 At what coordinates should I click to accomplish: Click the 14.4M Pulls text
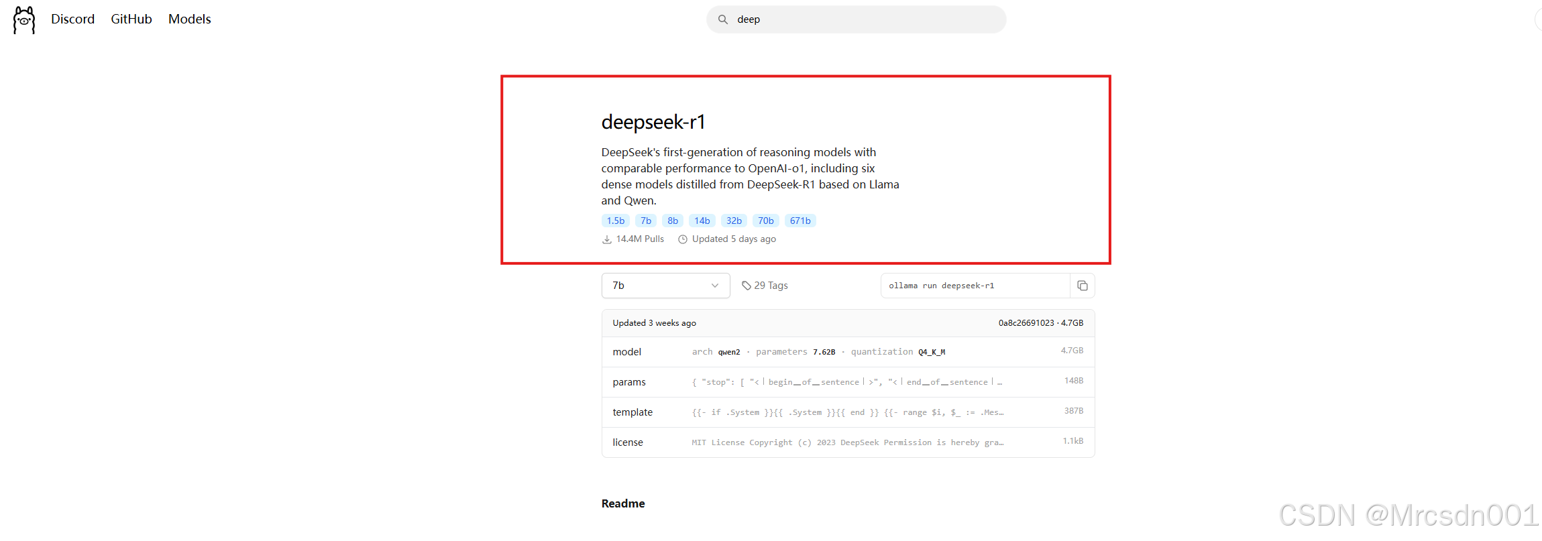[x=640, y=239]
